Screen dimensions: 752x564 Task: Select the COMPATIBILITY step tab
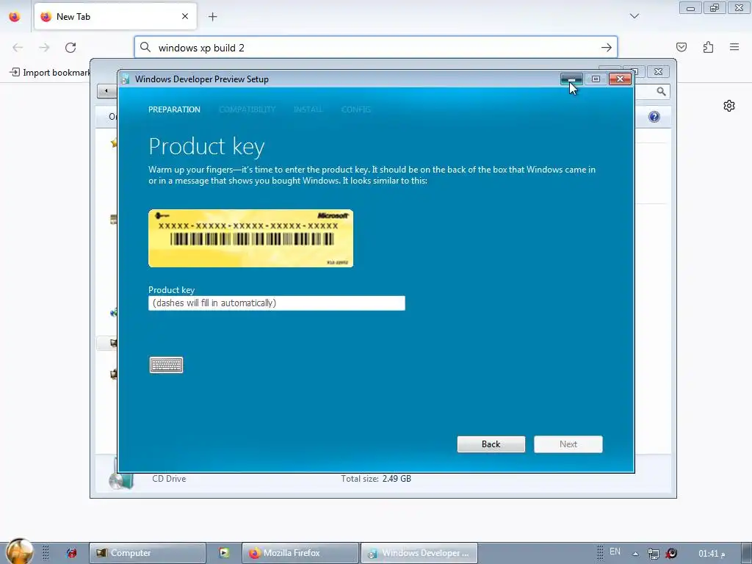(247, 109)
